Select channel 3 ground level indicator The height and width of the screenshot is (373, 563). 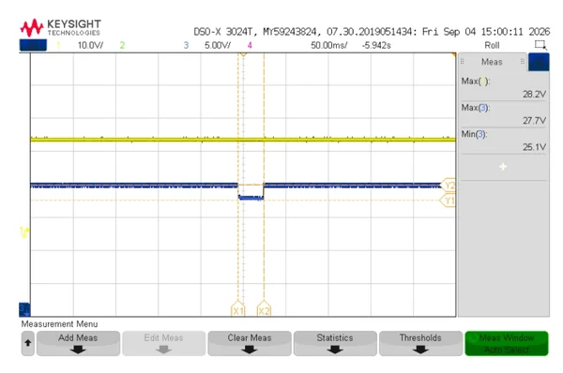(x=24, y=309)
